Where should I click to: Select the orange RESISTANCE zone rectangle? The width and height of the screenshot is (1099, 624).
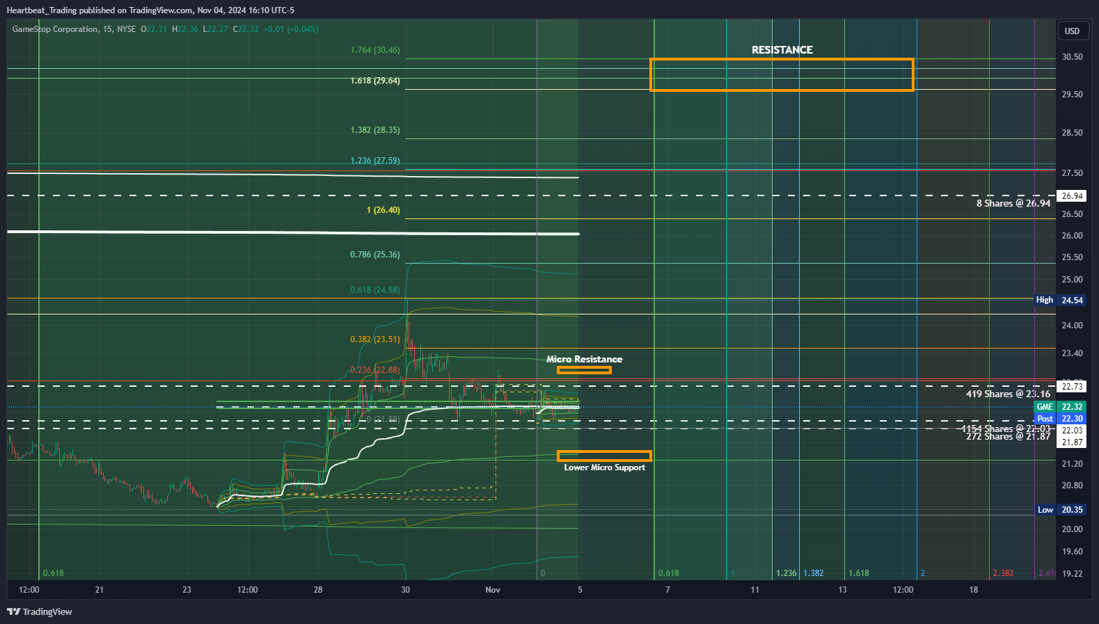[782, 74]
